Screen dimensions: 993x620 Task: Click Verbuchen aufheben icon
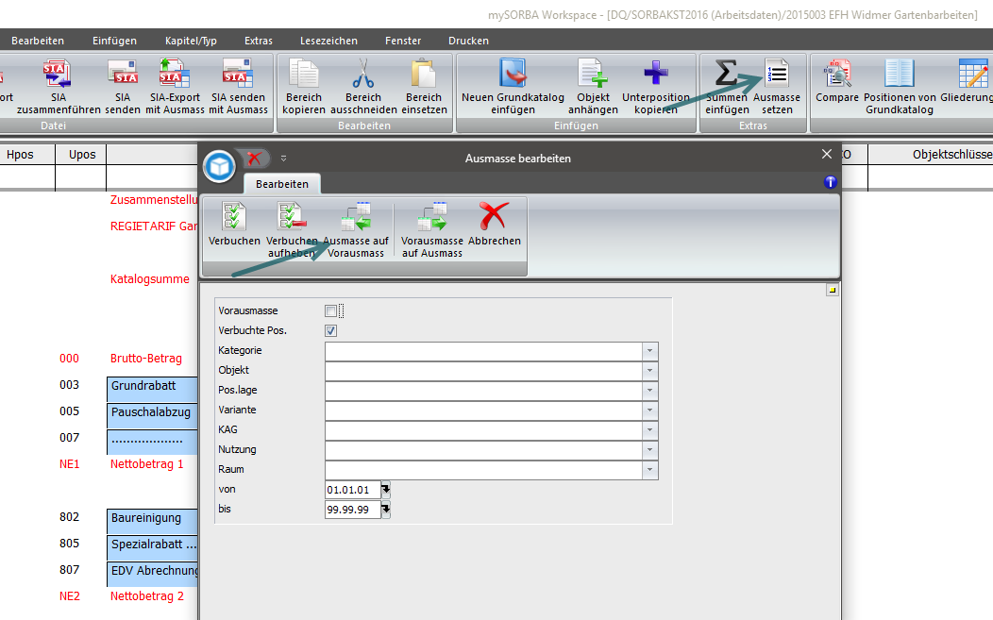point(291,217)
